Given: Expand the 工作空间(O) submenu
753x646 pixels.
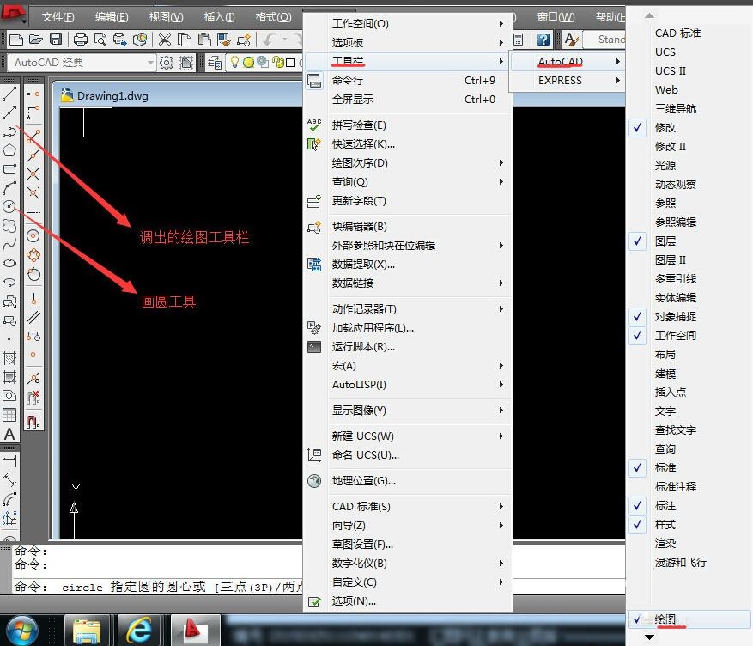Looking at the screenshot, I should coord(407,23).
